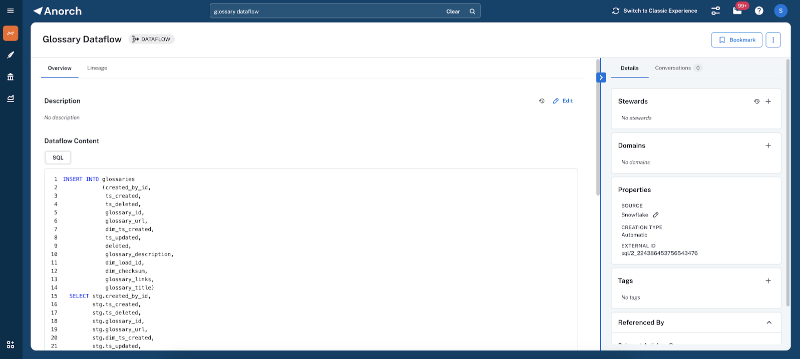Add a tag
The image size is (800, 359).
point(768,281)
